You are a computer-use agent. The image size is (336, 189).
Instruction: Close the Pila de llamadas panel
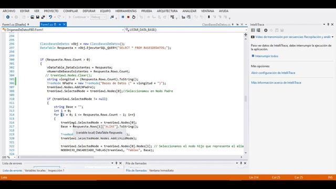click(x=245, y=163)
